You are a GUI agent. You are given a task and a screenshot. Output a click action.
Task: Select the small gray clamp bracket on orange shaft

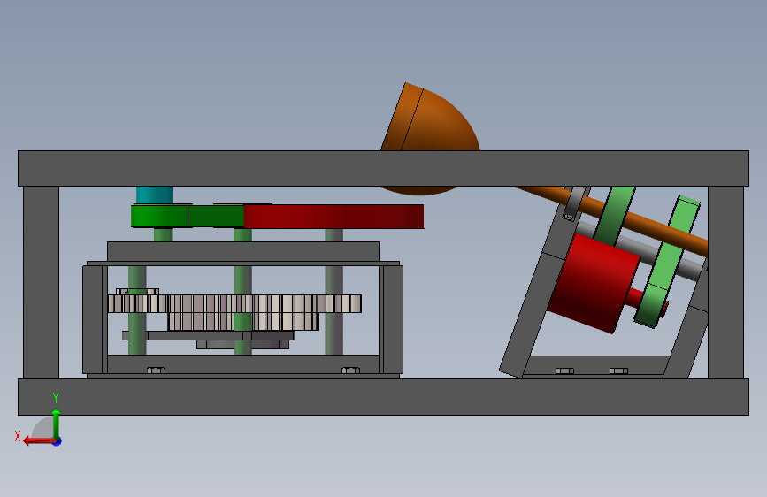573,204
